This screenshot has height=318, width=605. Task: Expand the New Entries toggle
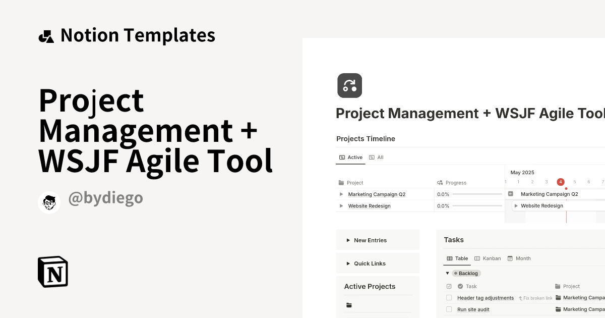348,240
